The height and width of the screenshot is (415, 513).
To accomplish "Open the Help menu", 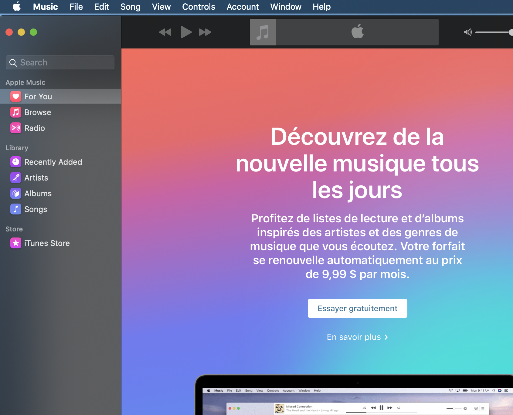I will pyautogui.click(x=322, y=7).
